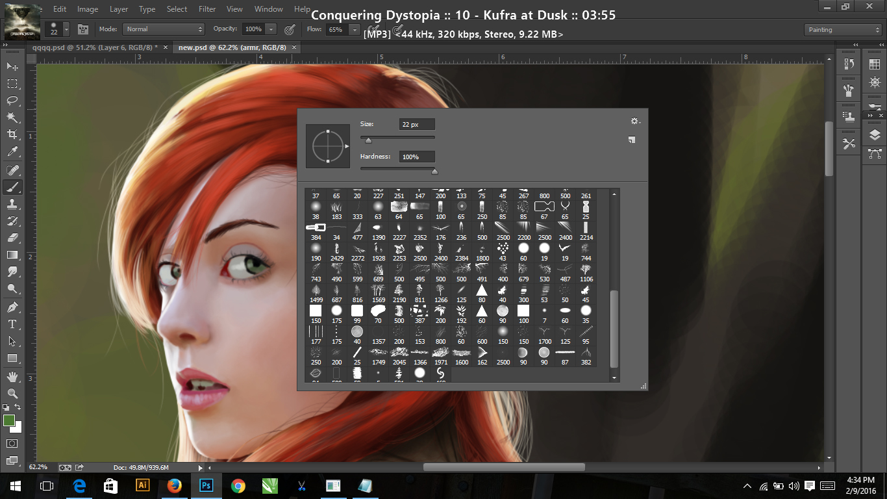
Task: Choose the 1499 brush preset thumbnail
Action: point(316,292)
